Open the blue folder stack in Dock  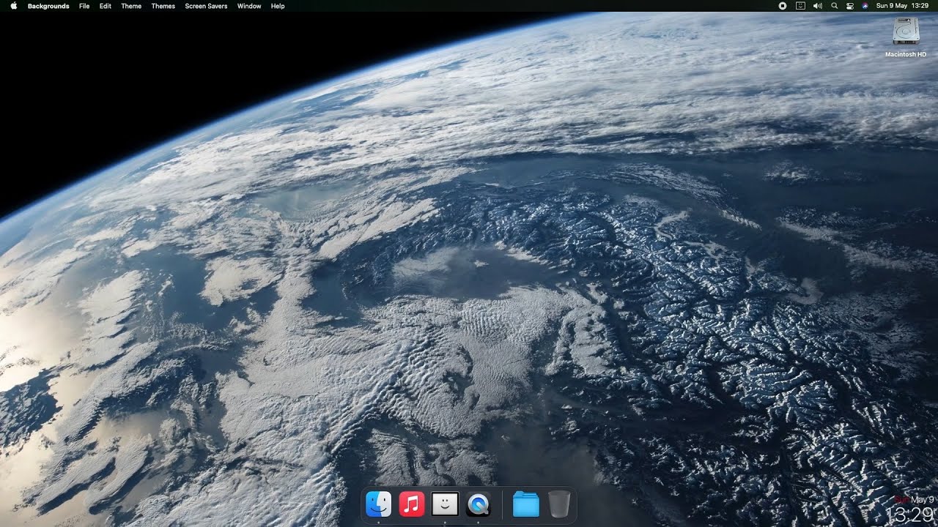pyautogui.click(x=526, y=504)
